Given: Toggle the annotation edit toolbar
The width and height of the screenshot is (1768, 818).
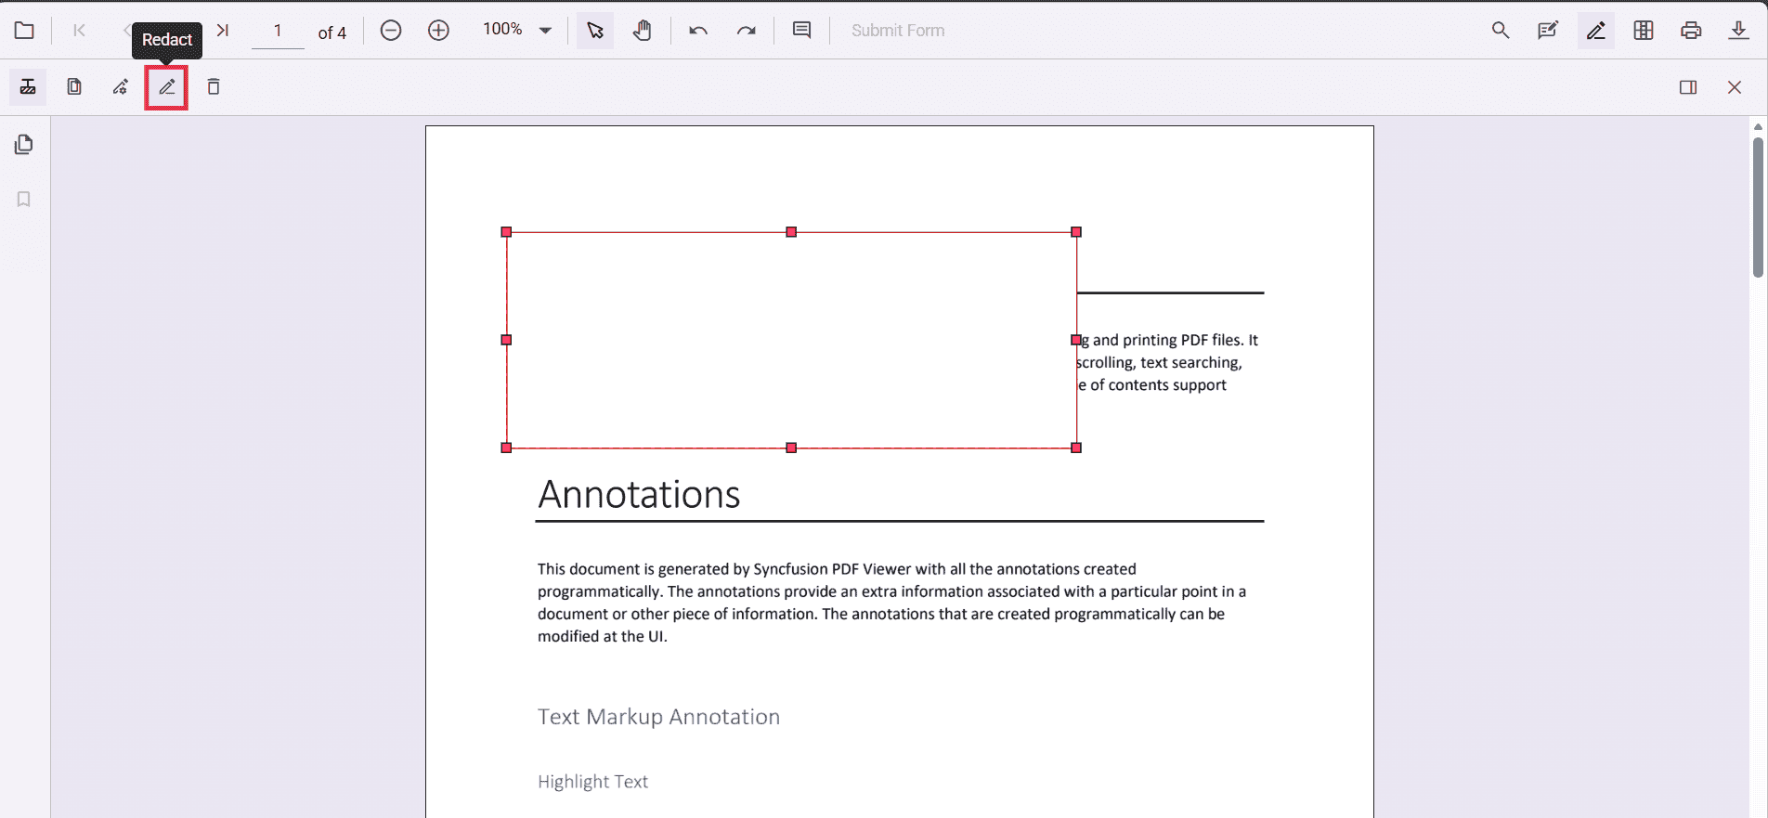Looking at the screenshot, I should [x=1547, y=31].
